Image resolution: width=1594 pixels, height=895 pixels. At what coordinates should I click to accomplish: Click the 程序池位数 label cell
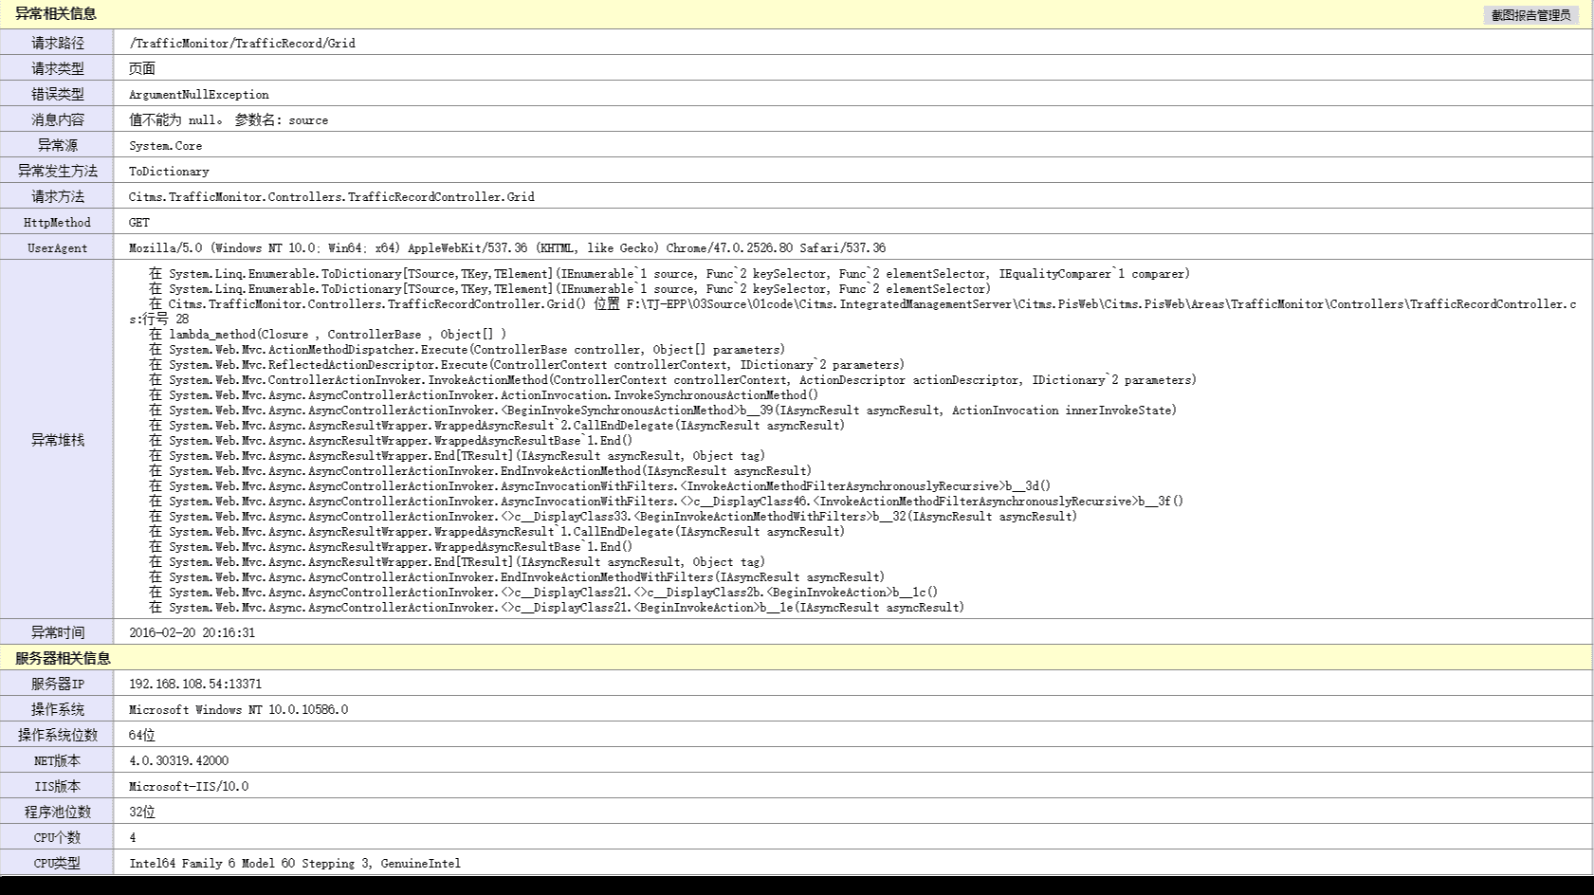[57, 812]
